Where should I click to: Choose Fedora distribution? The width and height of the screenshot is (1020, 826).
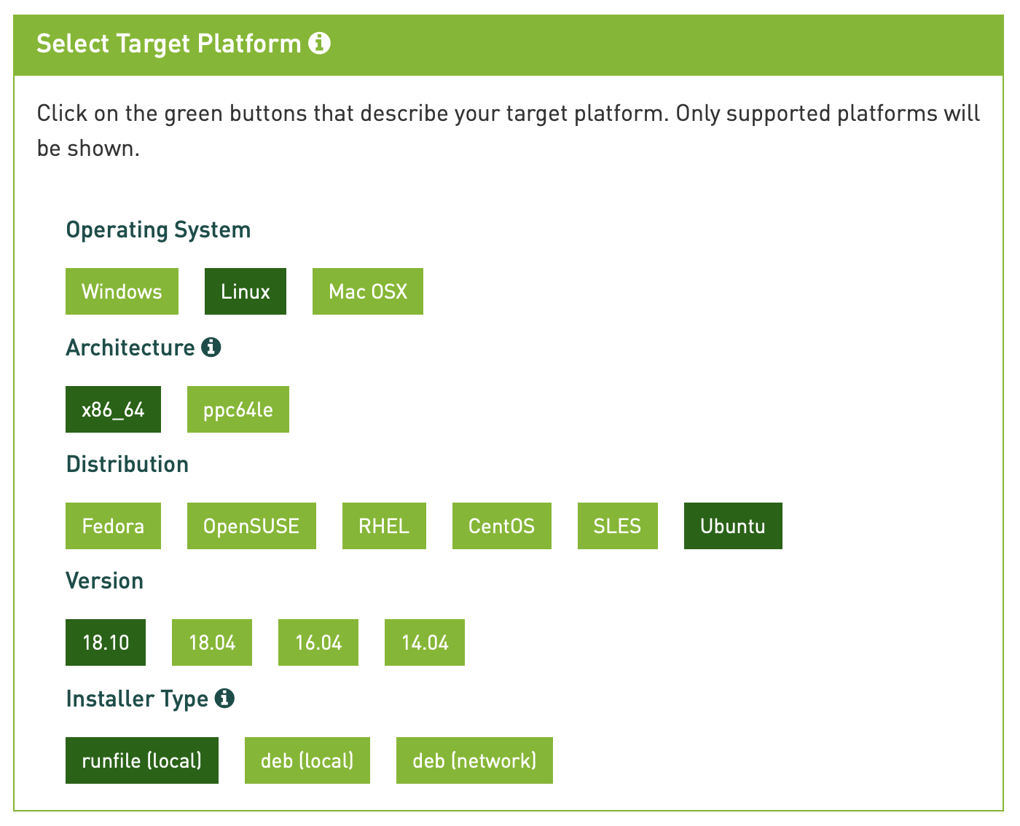click(x=113, y=526)
